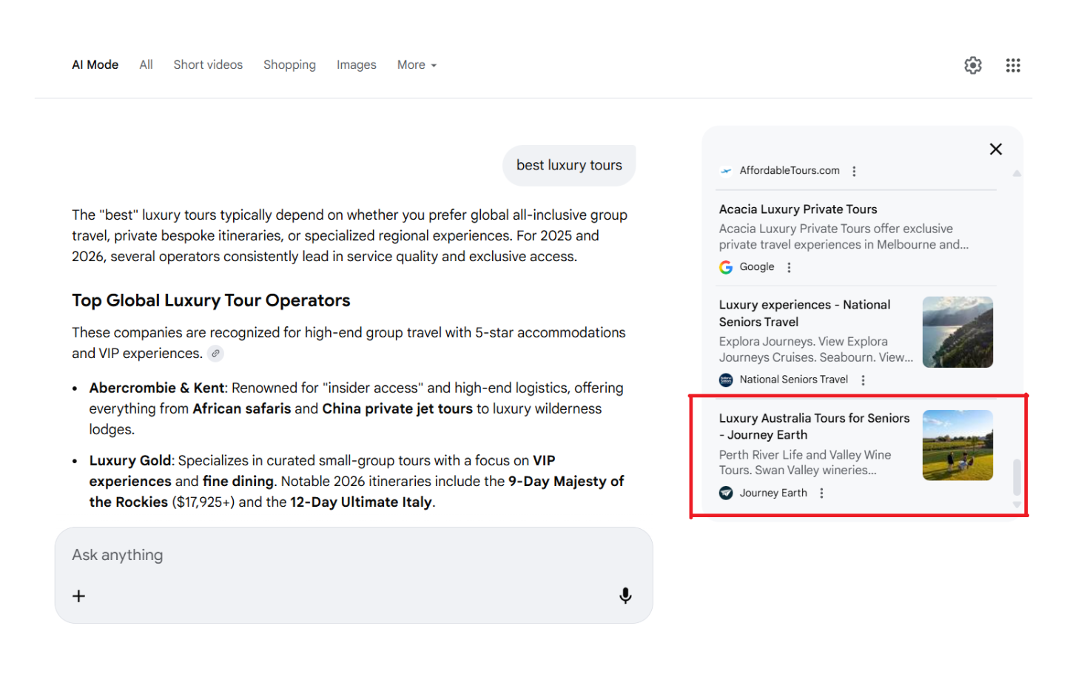
Task: Close the sources side panel
Action: coord(996,149)
